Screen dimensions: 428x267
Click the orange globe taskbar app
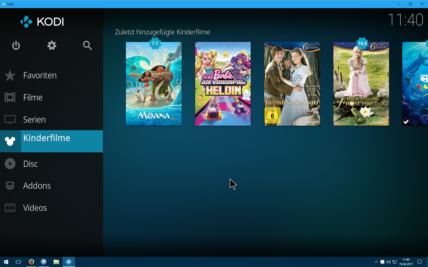pos(44,262)
